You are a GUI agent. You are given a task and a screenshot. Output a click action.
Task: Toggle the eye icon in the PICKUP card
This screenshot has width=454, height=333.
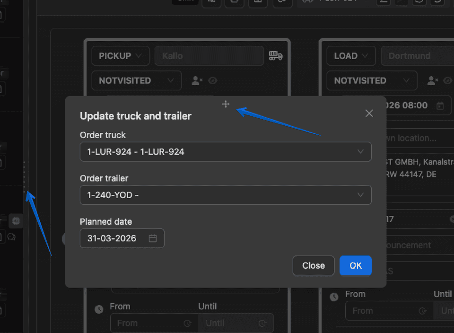213,80
